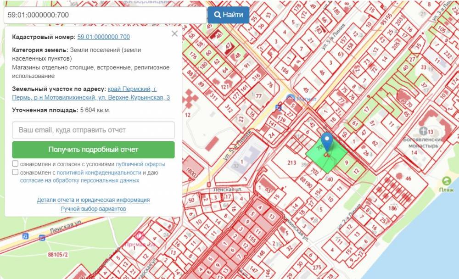The height and width of the screenshot is (279, 459).
Task: Expand Детали отчета и юридическая информация
Action: (x=93, y=200)
